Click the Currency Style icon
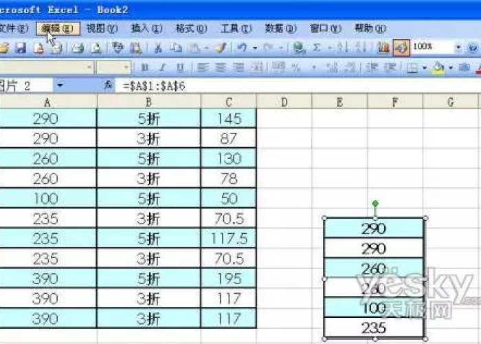Screen dimensions: 481x344 (x=279, y=67)
